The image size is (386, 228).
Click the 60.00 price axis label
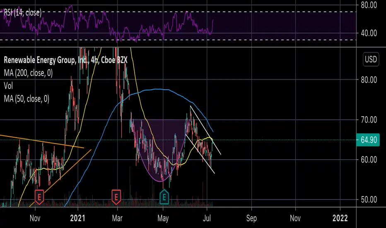click(369, 160)
